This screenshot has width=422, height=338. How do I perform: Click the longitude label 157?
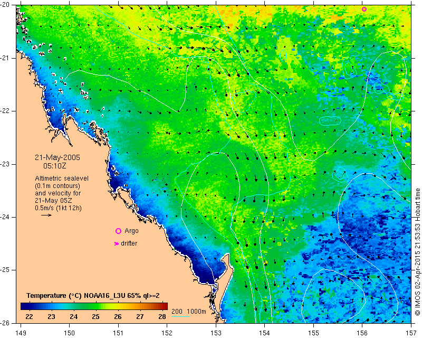point(411,333)
